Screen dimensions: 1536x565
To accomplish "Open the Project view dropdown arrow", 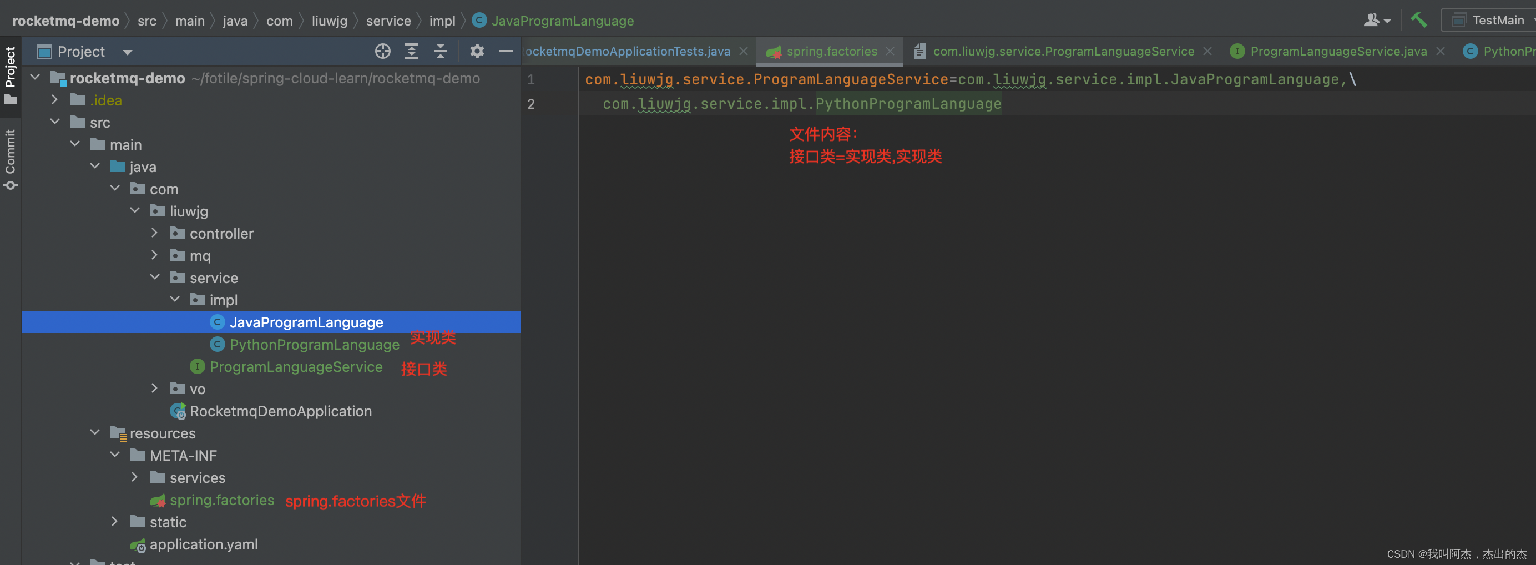I will tap(127, 52).
